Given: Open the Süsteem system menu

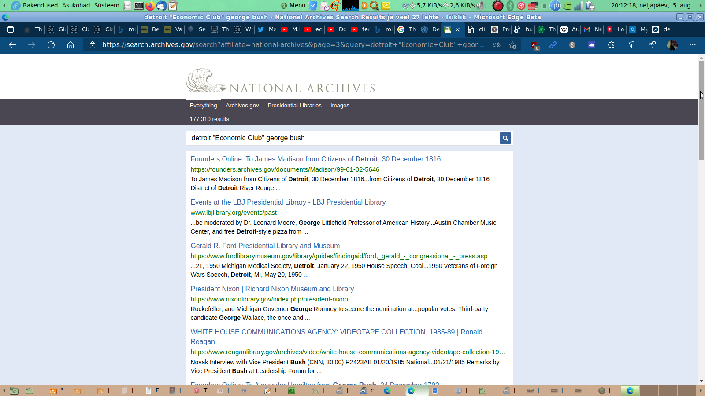Looking at the screenshot, I should coord(107,5).
